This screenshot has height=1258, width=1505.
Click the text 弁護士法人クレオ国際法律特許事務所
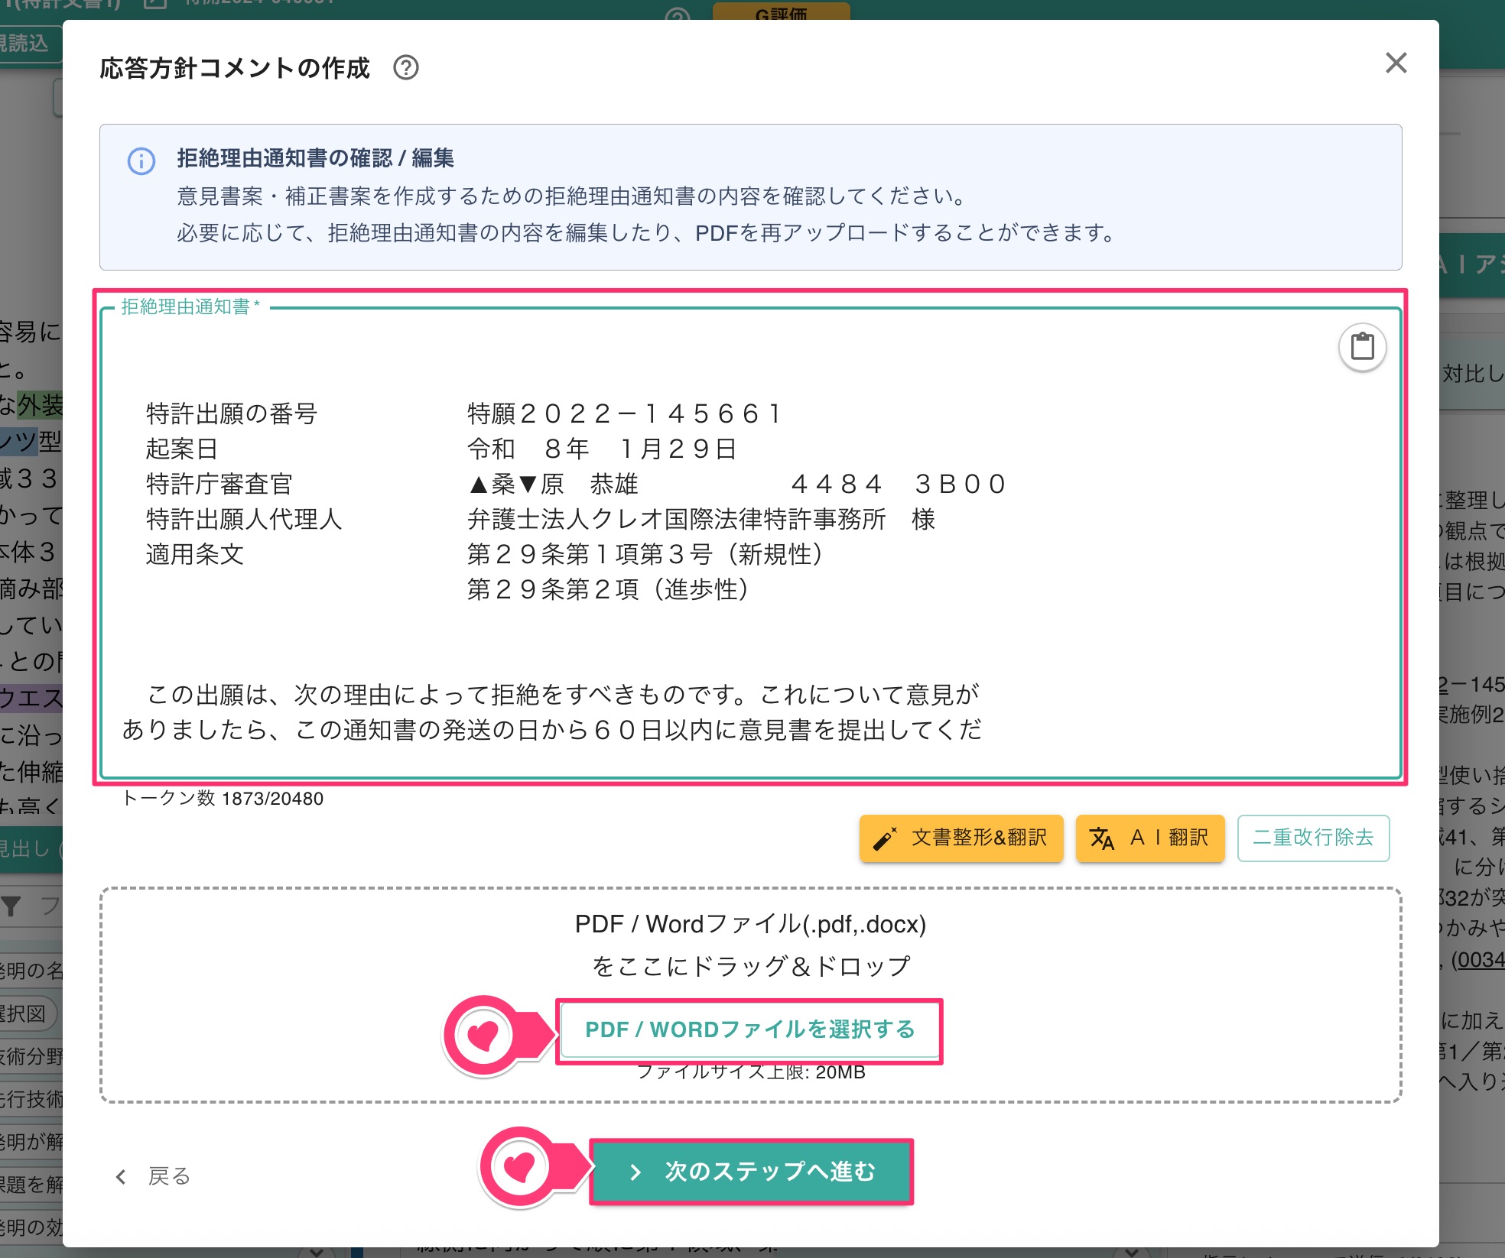click(x=677, y=520)
